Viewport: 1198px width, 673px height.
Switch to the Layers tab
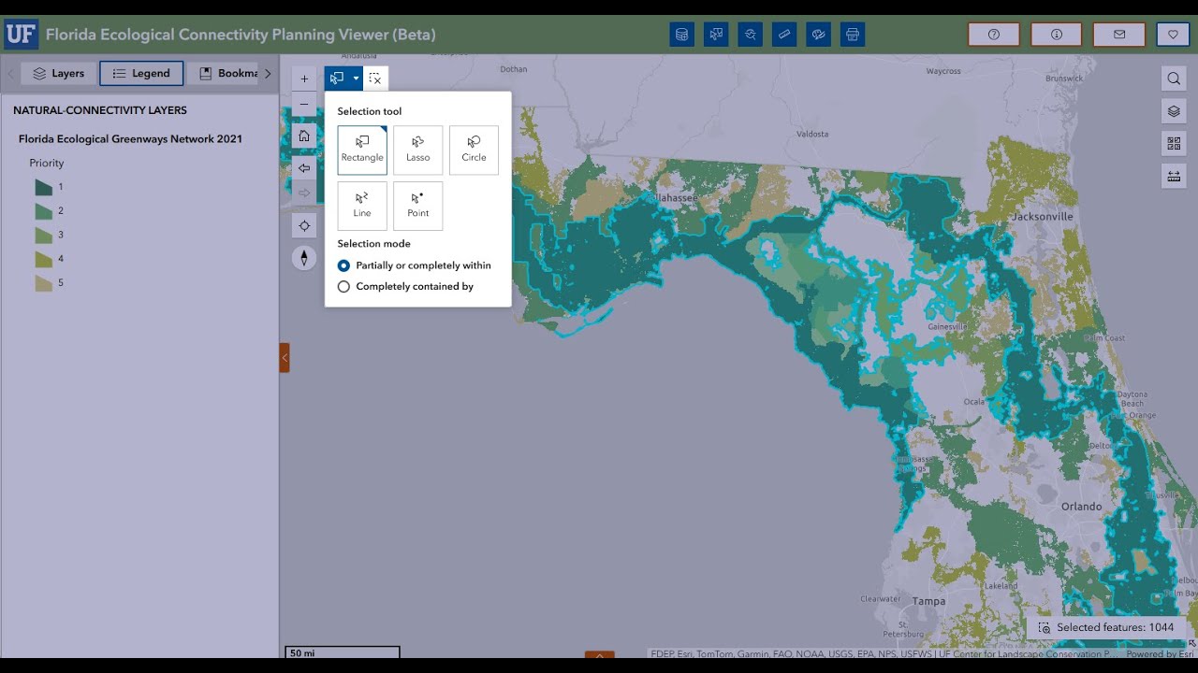click(59, 73)
